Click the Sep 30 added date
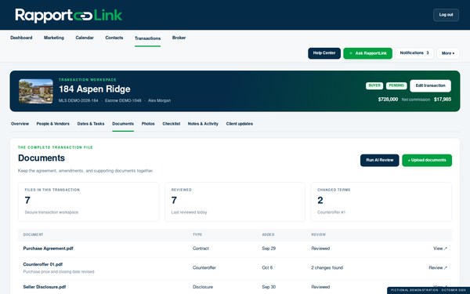 [x=269, y=287]
